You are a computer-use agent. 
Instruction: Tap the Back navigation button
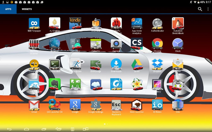coord(9,129)
